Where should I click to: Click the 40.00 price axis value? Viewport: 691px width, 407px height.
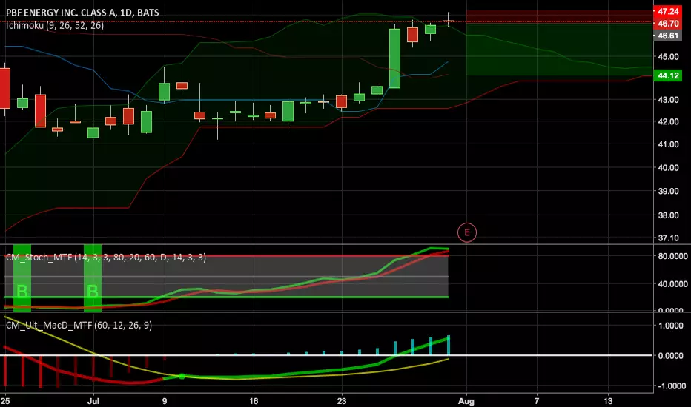coord(668,168)
